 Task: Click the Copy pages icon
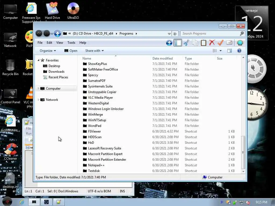(195, 43)
